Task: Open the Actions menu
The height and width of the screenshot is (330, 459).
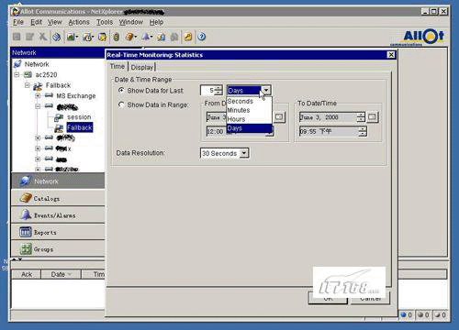Action: pos(79,22)
